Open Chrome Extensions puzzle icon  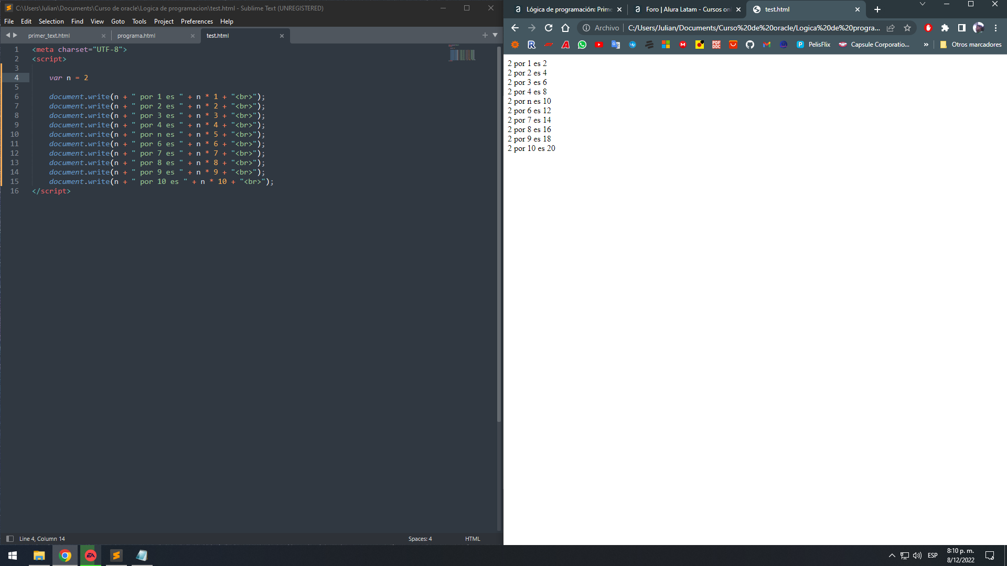click(x=945, y=28)
